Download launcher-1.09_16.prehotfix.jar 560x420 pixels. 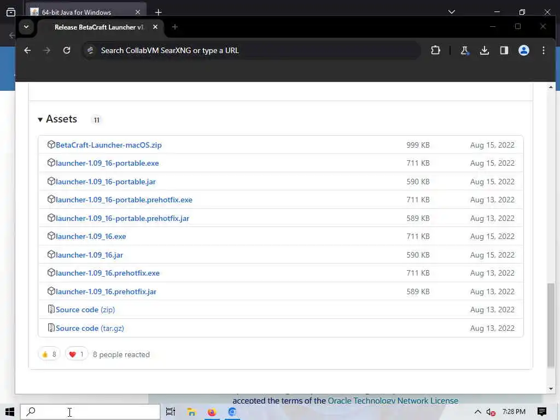[x=106, y=291]
